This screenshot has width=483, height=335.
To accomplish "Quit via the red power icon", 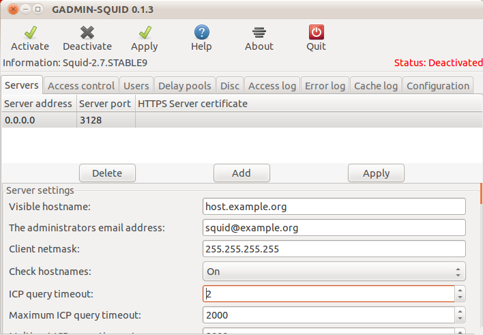I will [x=317, y=32].
